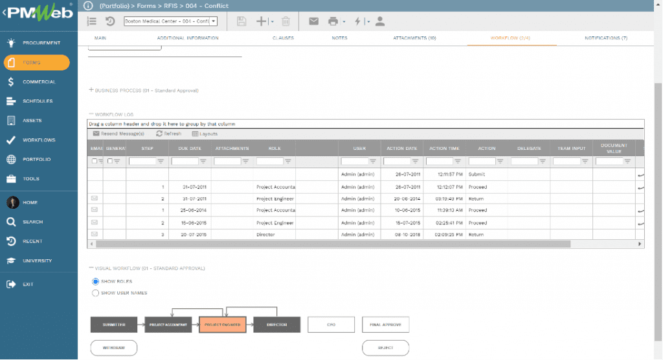
Task: Open the Attachments (10) tab
Action: point(414,38)
